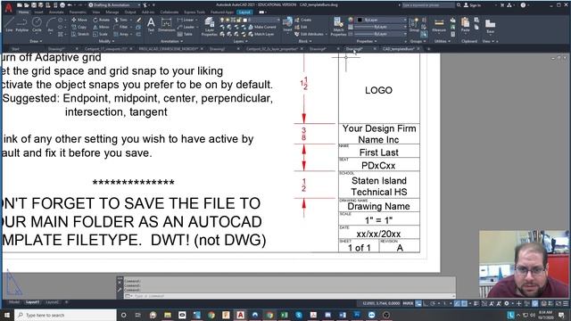Click the Leader annotation button

pyautogui.click(x=186, y=27)
